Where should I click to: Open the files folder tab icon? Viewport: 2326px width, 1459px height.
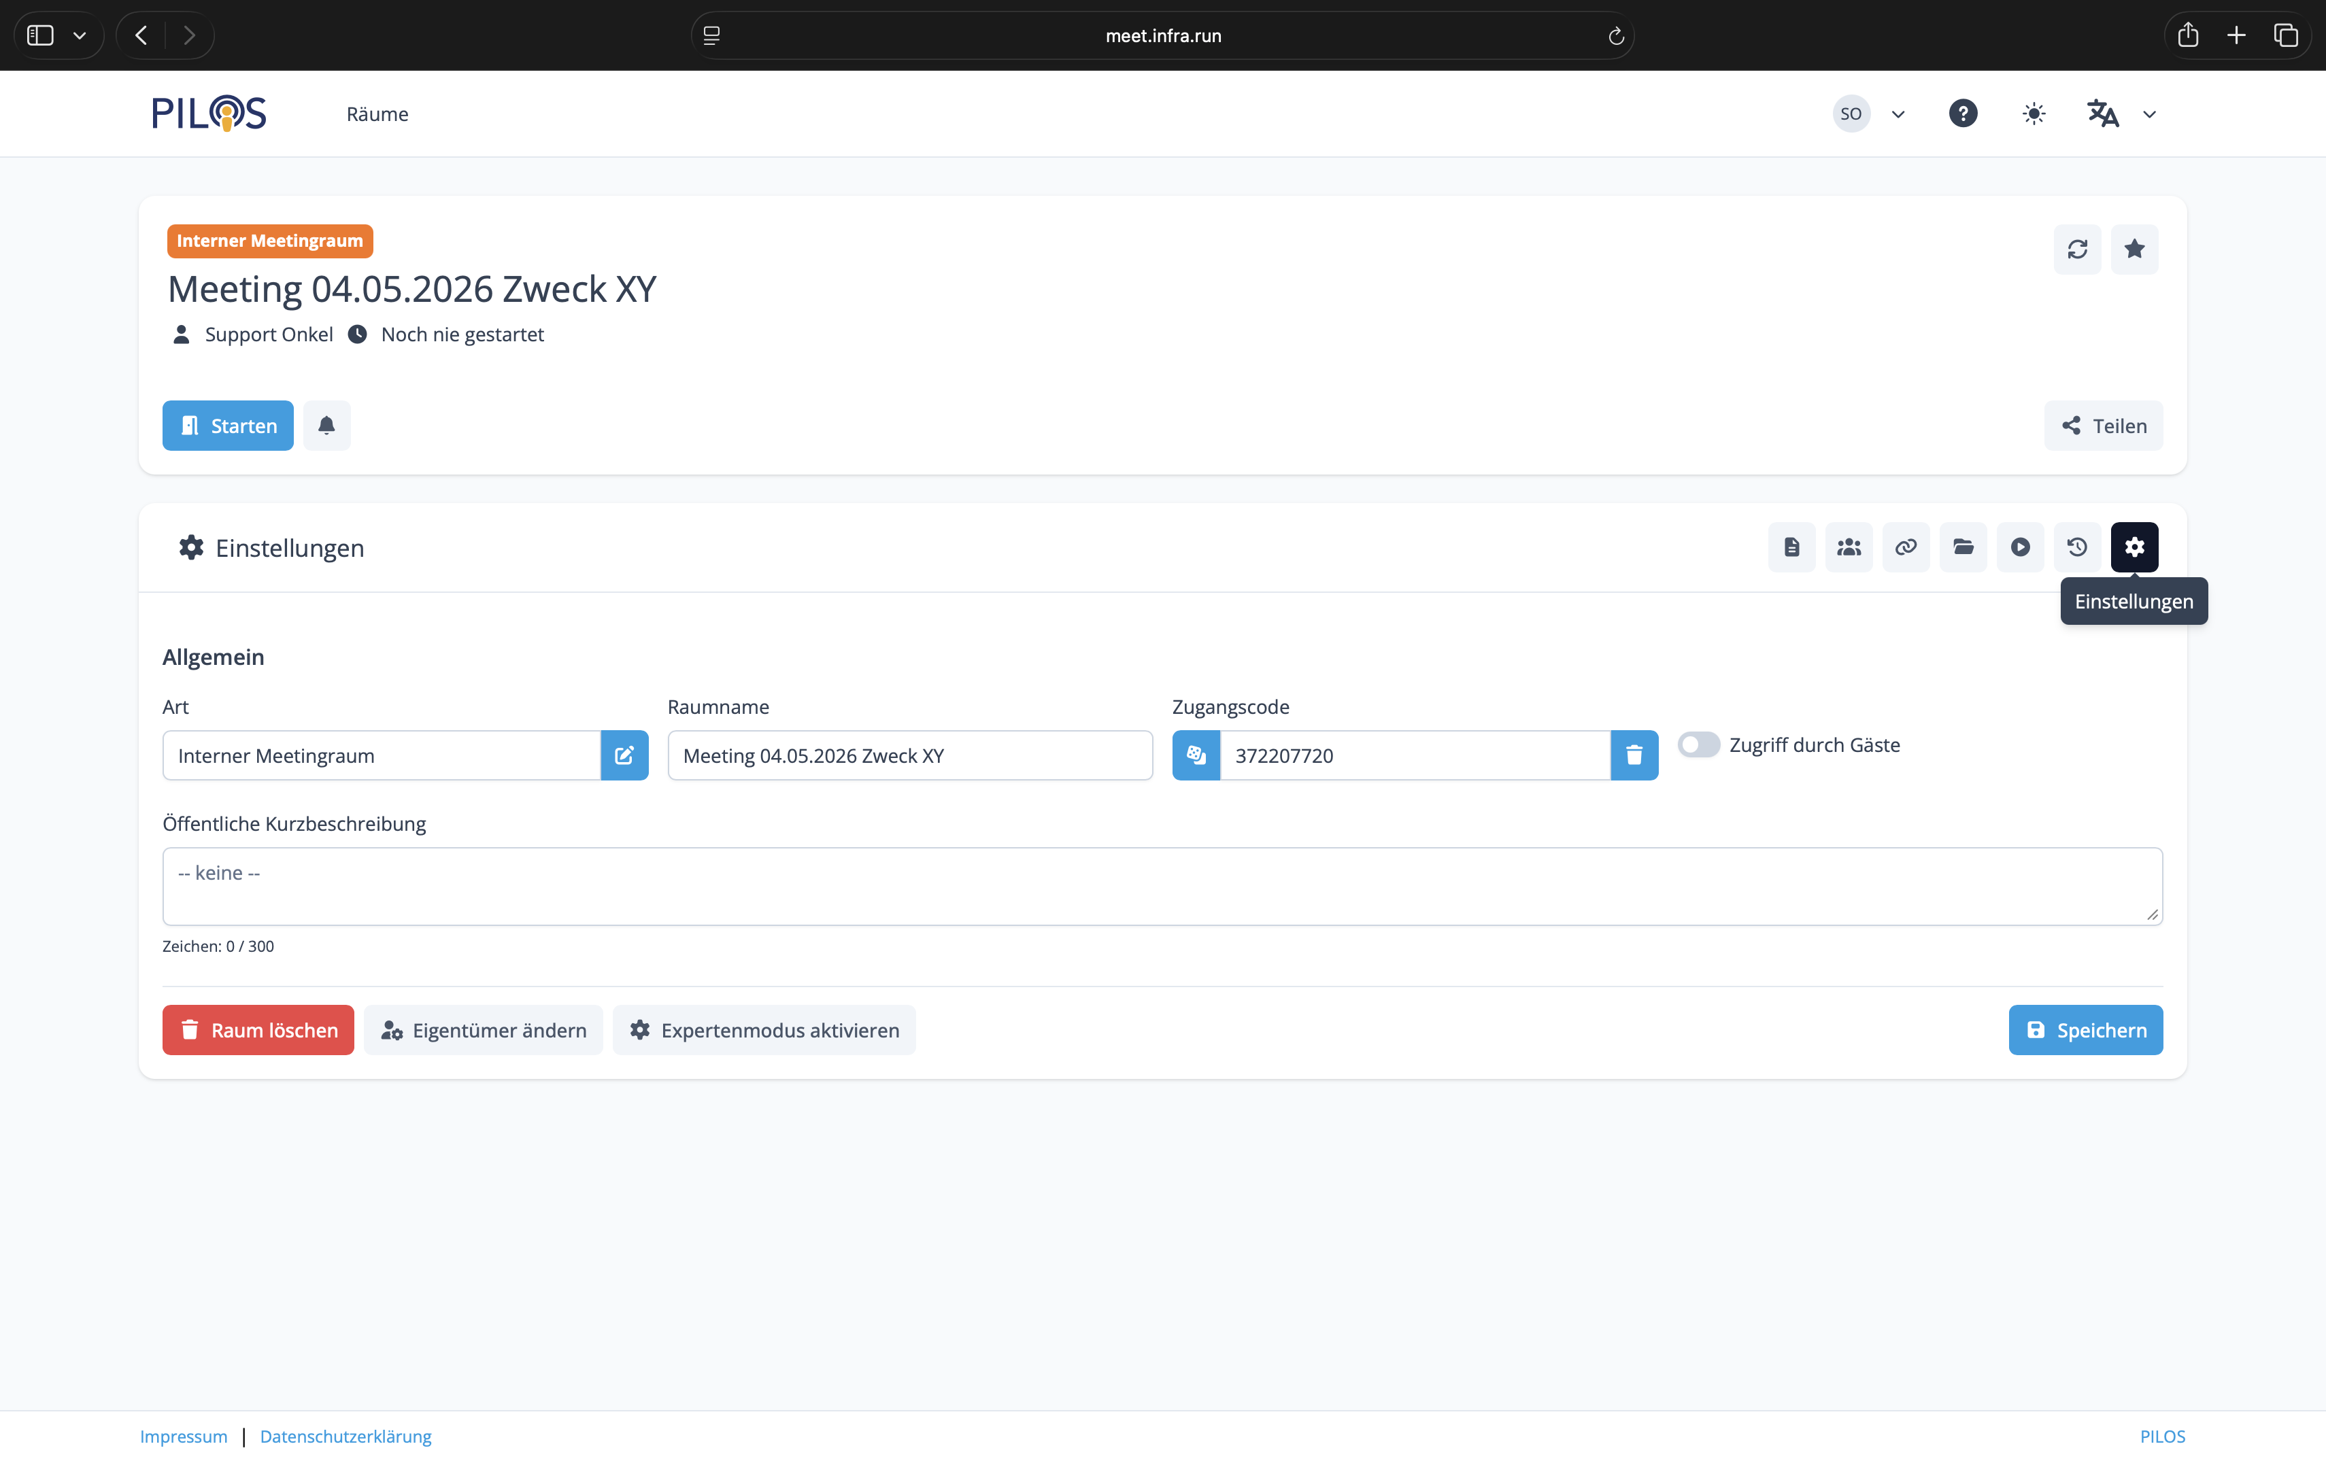click(1963, 547)
